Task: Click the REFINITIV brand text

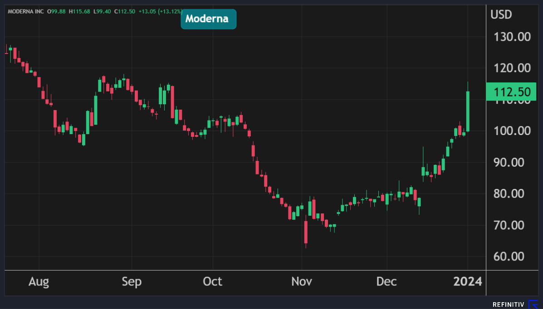Action: pyautogui.click(x=509, y=304)
